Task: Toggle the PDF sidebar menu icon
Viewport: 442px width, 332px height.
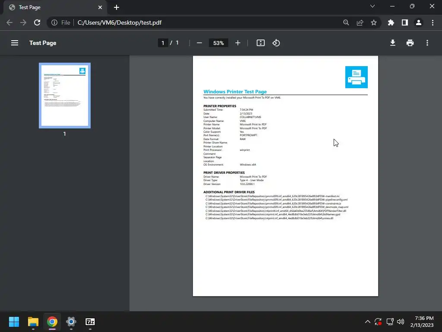Action: click(x=15, y=43)
